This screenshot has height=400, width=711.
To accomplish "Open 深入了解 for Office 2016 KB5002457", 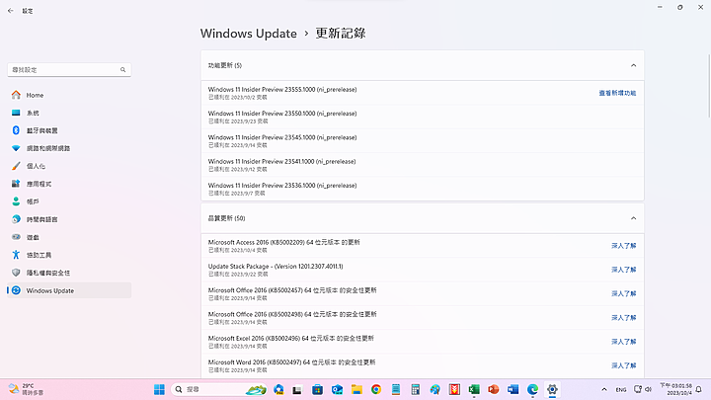I will [x=623, y=294].
